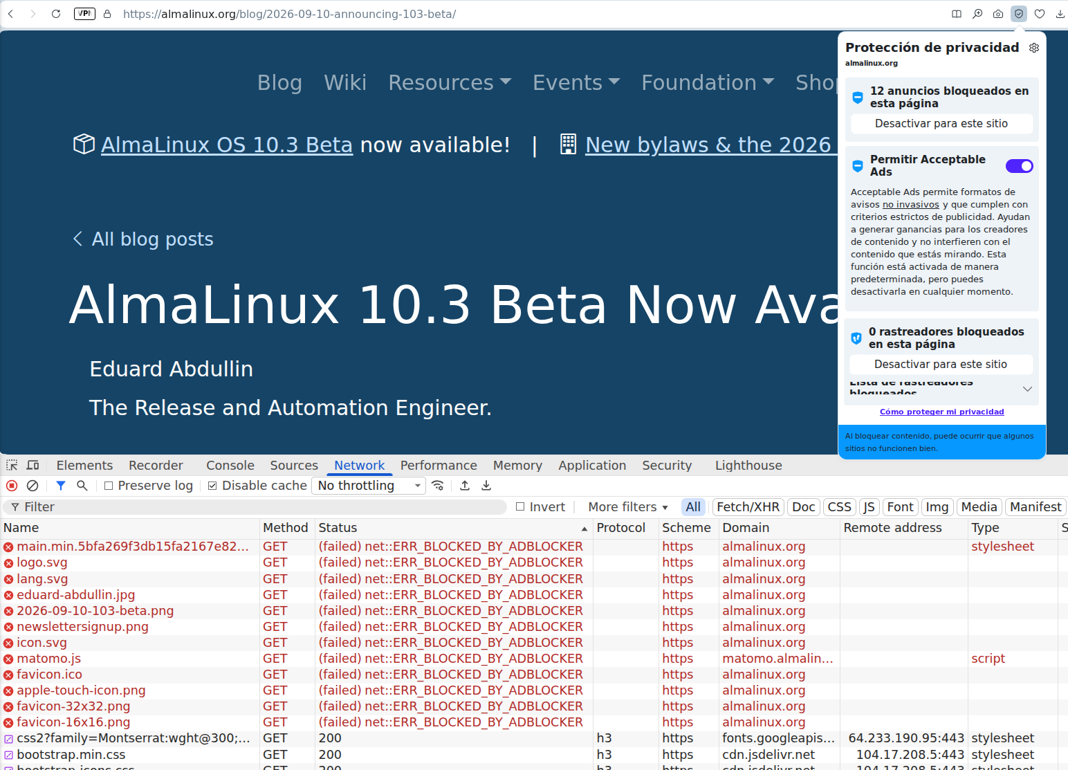Open the browser downloads icon
This screenshot has height=770, width=1068.
click(x=1060, y=14)
